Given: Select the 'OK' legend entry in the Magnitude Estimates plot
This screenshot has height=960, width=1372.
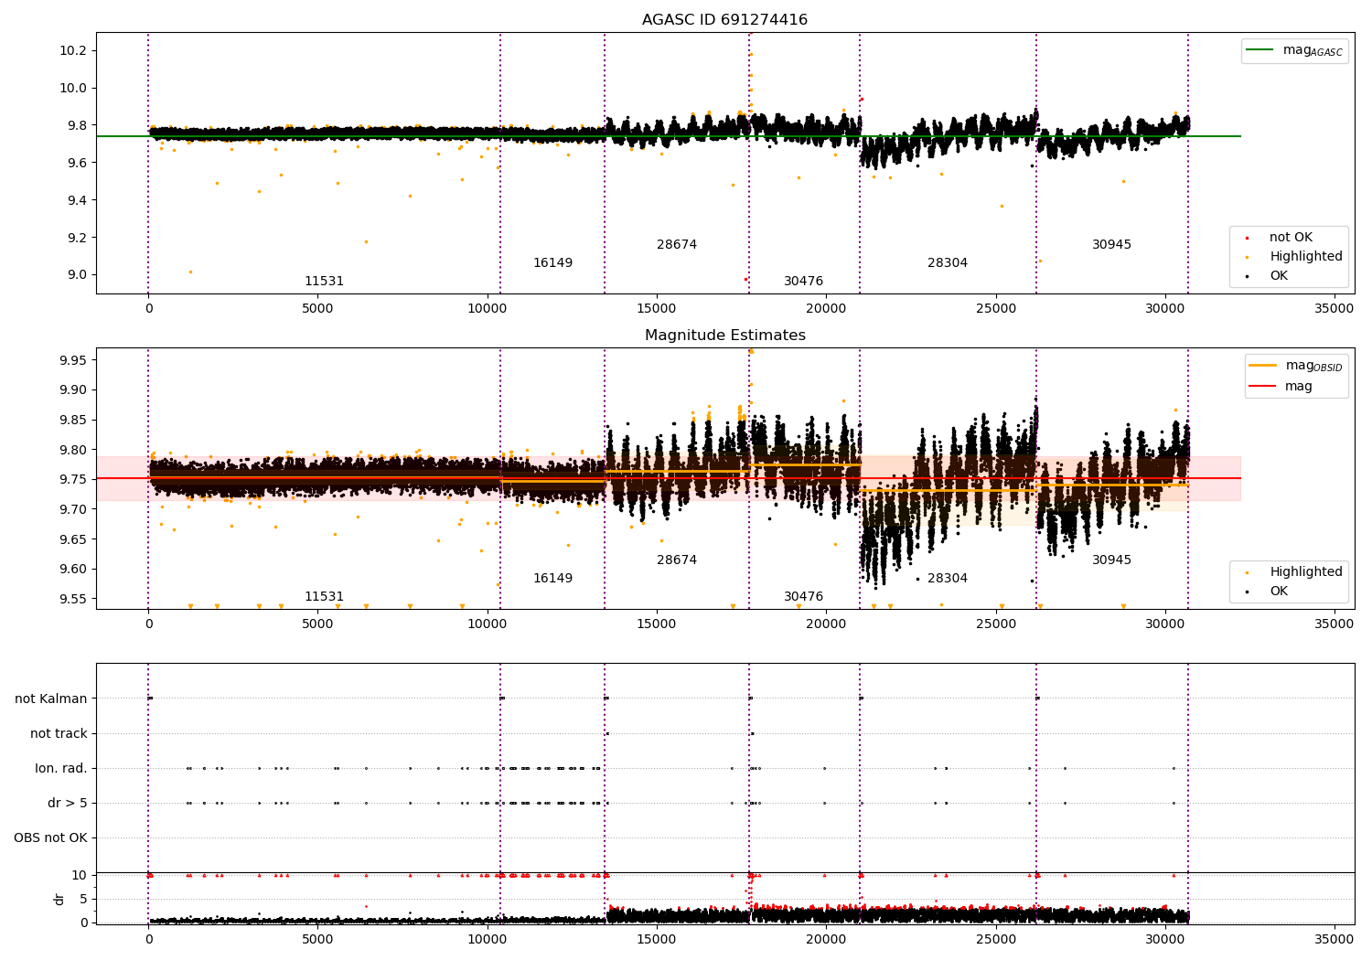Looking at the screenshot, I should coord(1279,592).
